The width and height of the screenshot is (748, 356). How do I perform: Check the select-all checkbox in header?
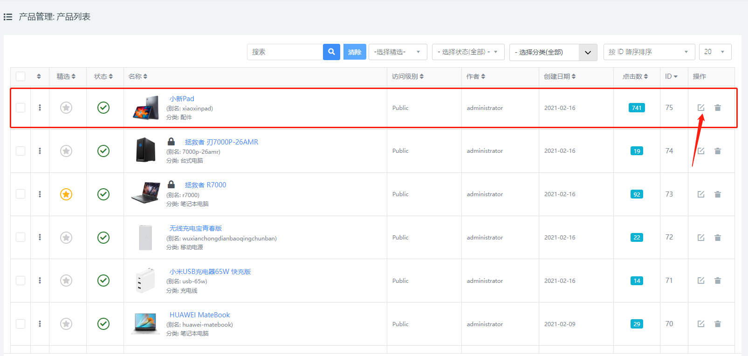point(21,76)
